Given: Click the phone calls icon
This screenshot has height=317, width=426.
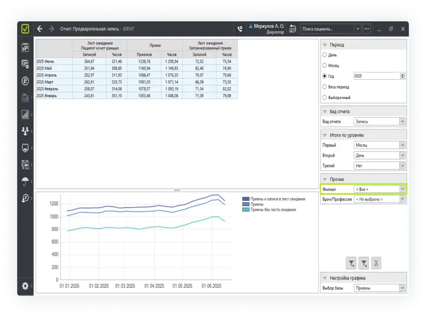Looking at the screenshot, I should point(240,29).
